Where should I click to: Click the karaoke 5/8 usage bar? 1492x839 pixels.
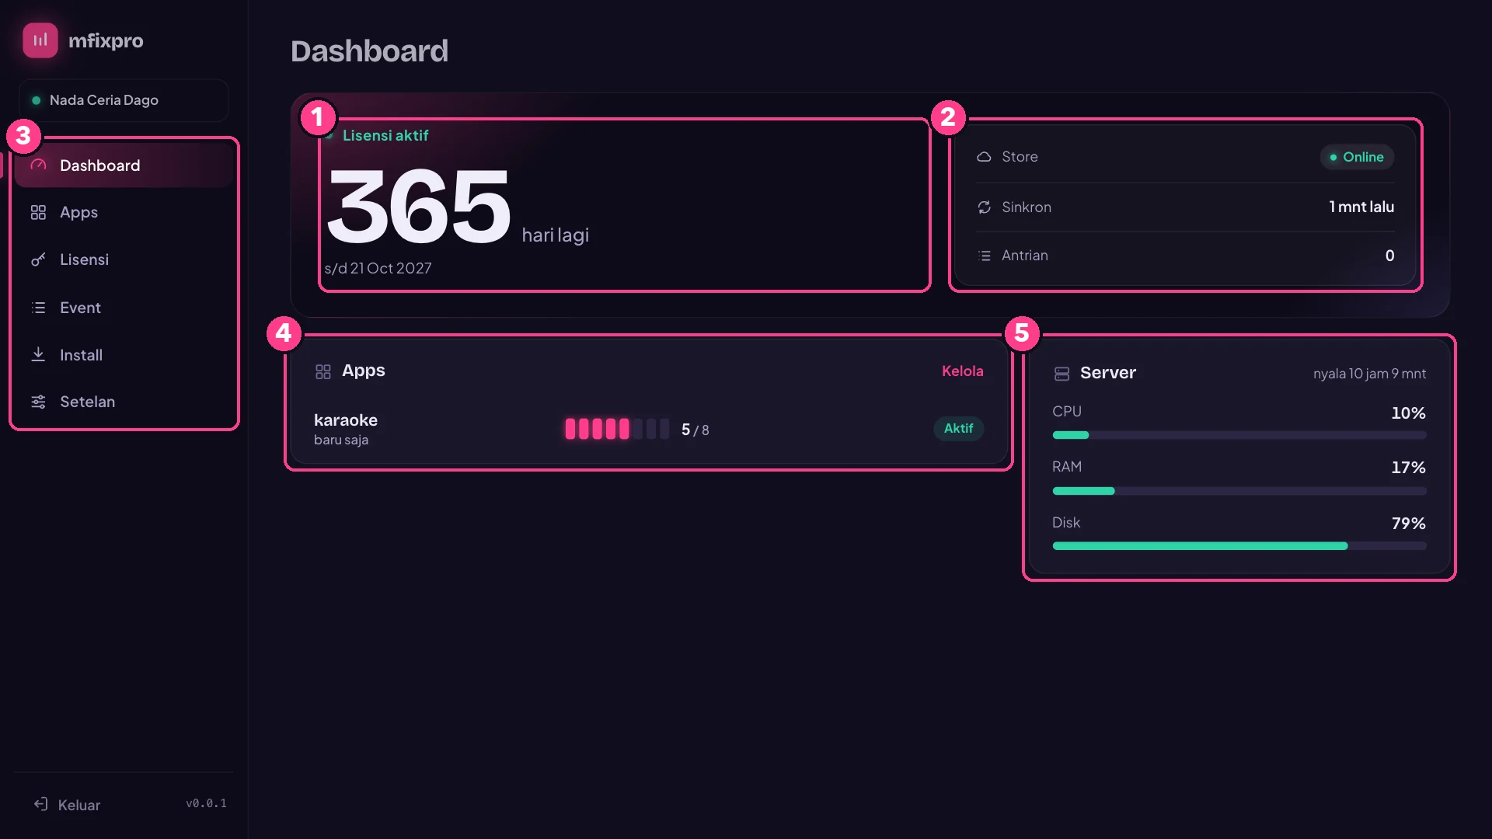(617, 429)
